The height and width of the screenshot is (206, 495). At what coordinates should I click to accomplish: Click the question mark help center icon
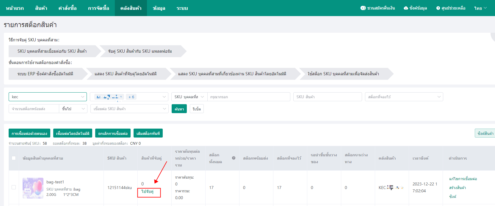[x=438, y=8]
